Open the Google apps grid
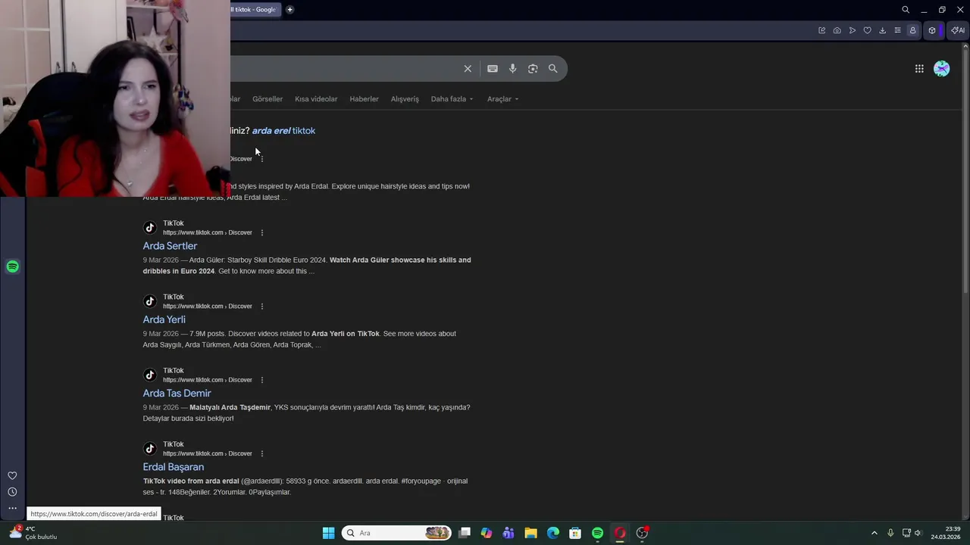This screenshot has width=970, height=545. (x=919, y=69)
